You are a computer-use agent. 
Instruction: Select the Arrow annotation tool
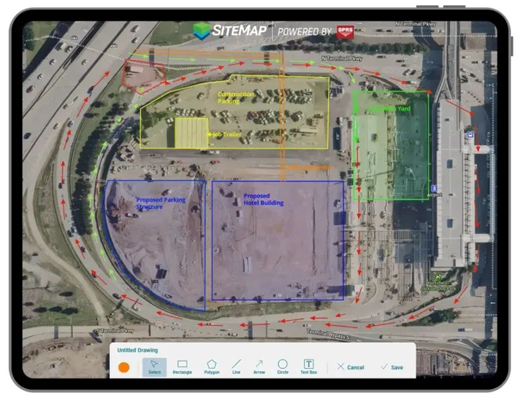[x=258, y=365]
